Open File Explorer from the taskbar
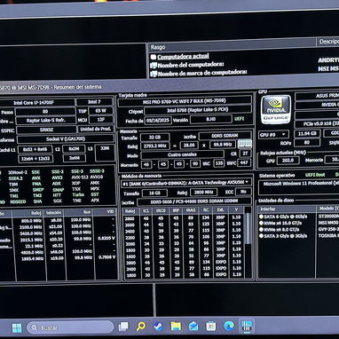 click(x=176, y=326)
